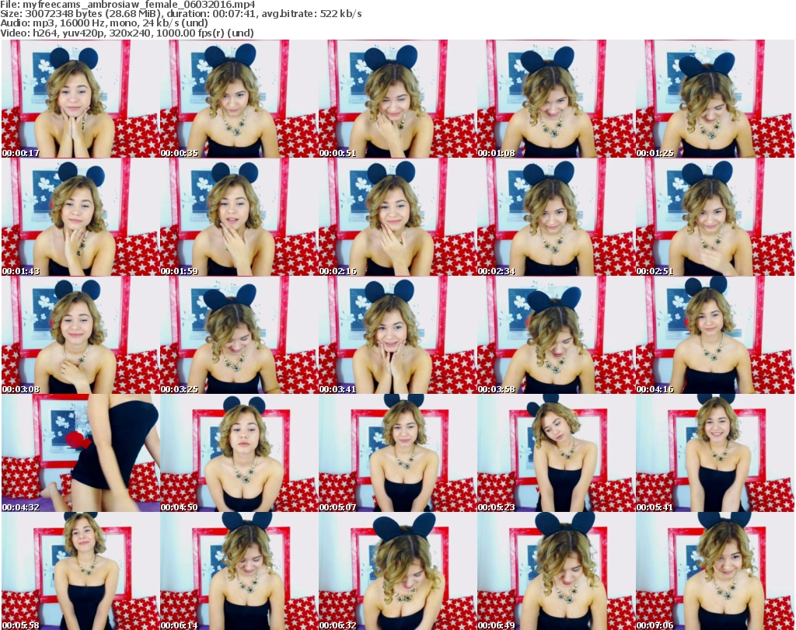Click the thumbnail timestamped 00:00:17
This screenshot has width=796, height=630.
pyautogui.click(x=79, y=99)
